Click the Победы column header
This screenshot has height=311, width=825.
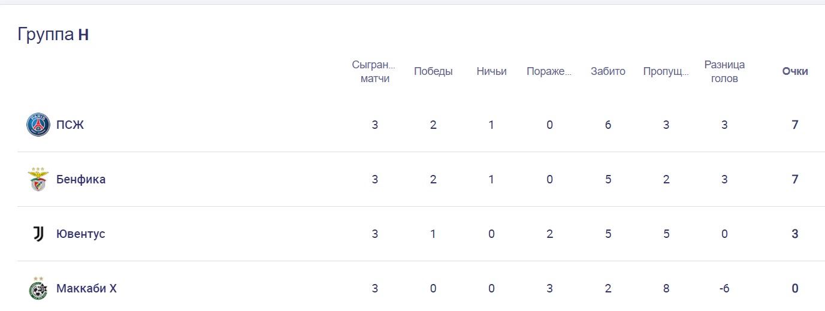click(433, 71)
